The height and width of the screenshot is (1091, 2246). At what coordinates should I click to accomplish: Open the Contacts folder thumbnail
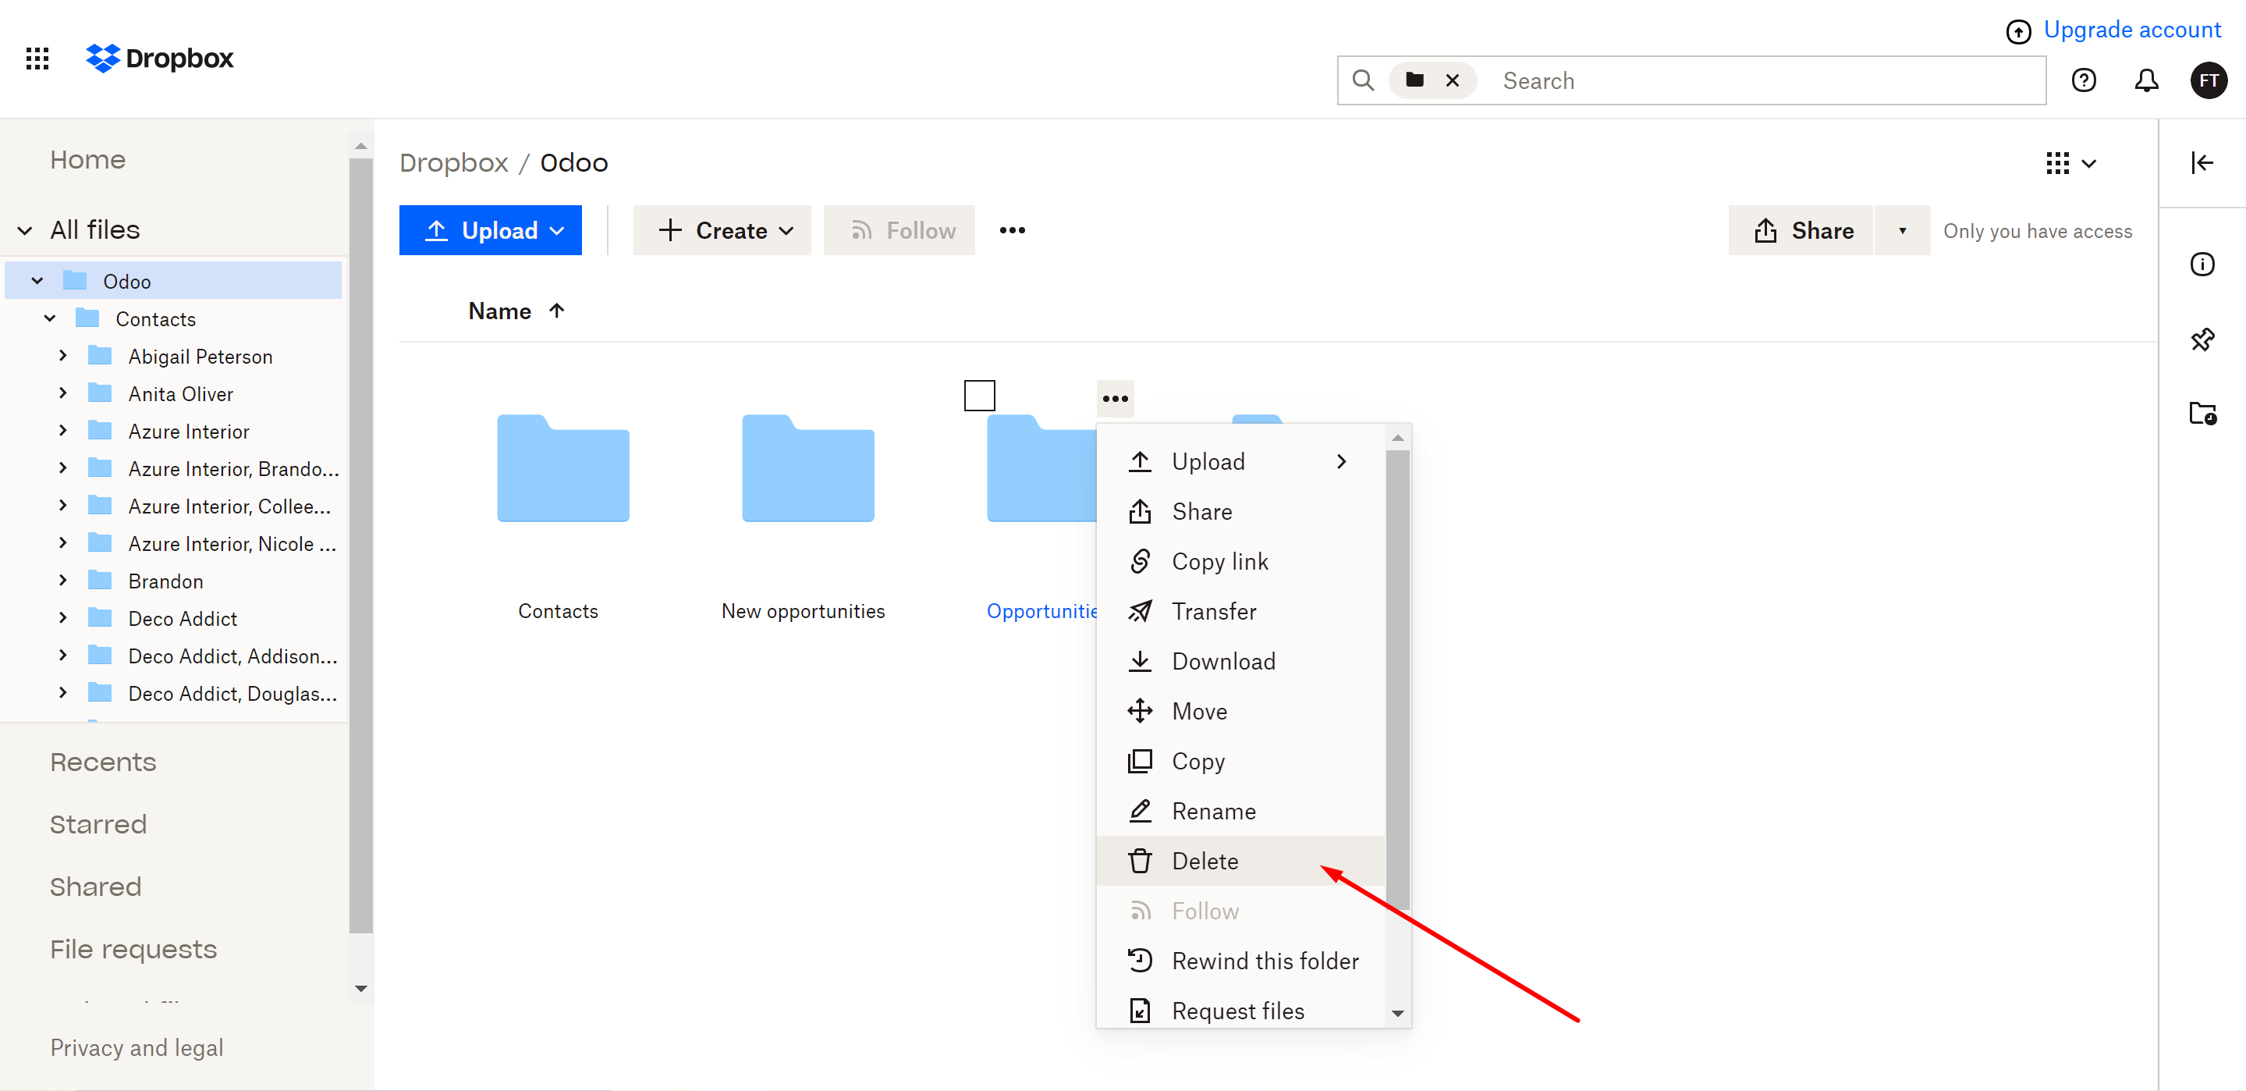coord(562,468)
